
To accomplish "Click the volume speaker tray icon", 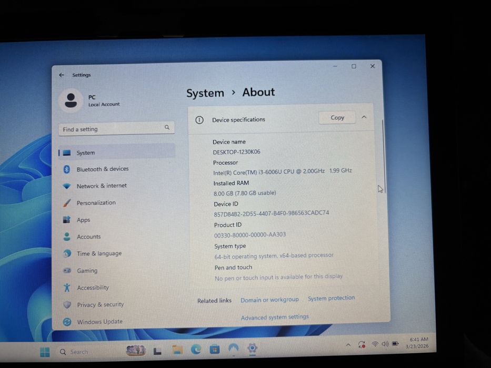I will [385, 344].
